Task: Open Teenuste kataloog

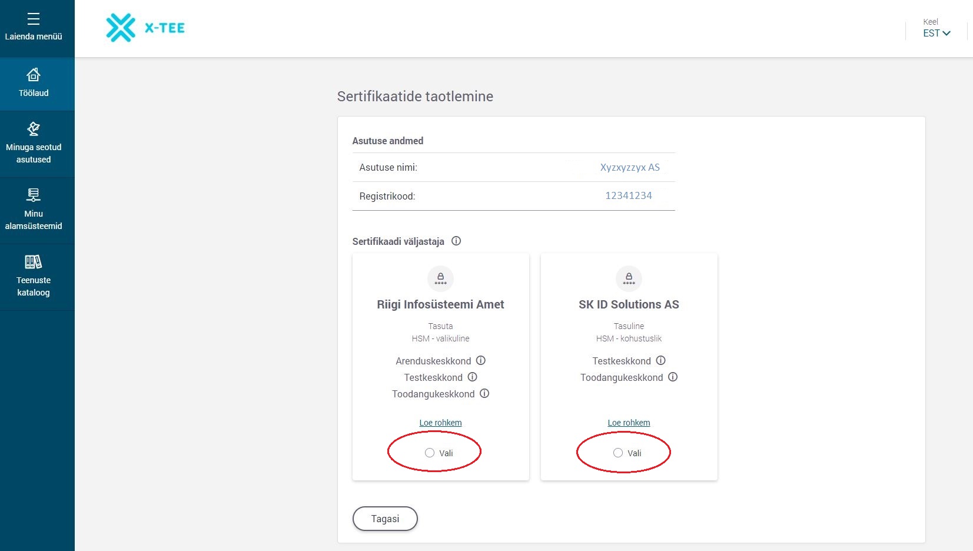Action: (34, 277)
